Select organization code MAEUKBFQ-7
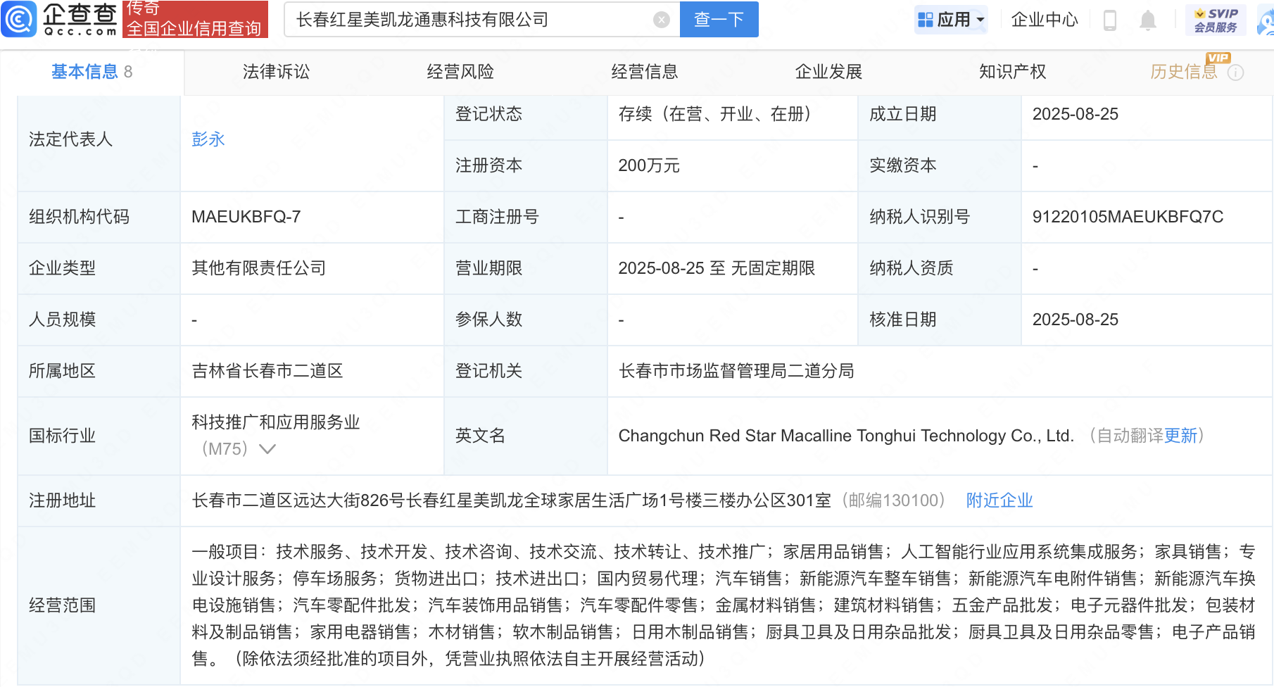This screenshot has height=687, width=1274. [246, 217]
